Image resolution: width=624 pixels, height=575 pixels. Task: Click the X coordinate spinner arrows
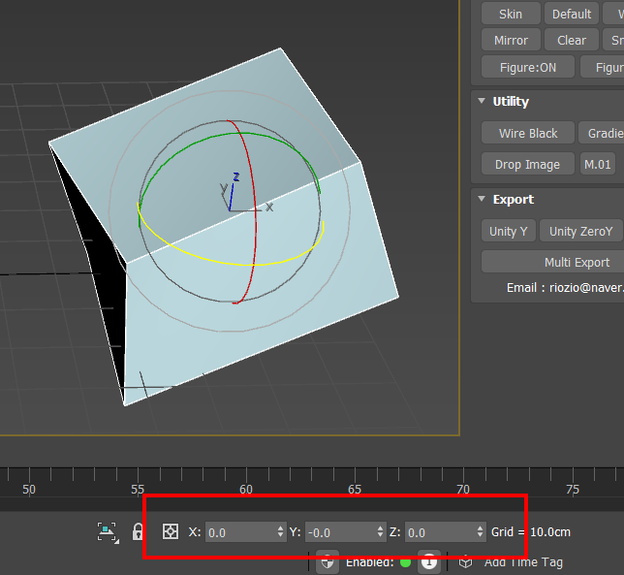click(x=281, y=531)
